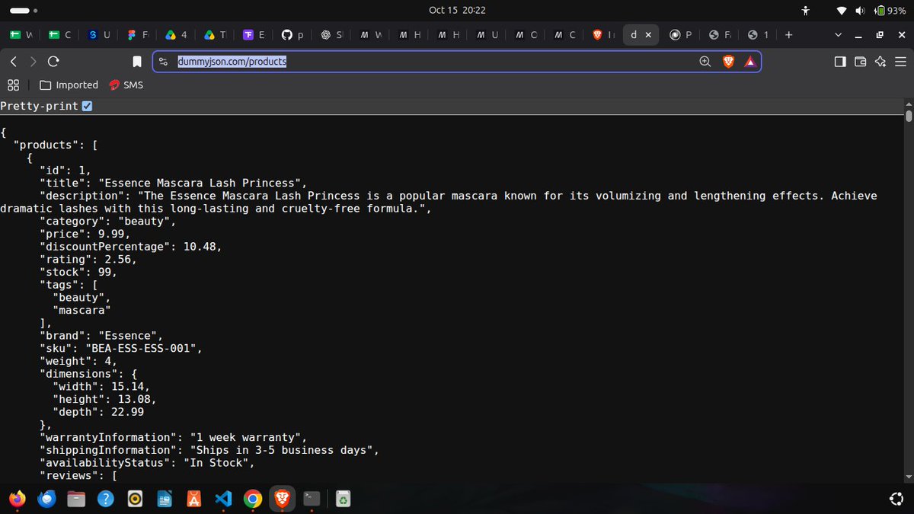Open site settings icon in address bar
914x514 pixels.
pyautogui.click(x=163, y=62)
